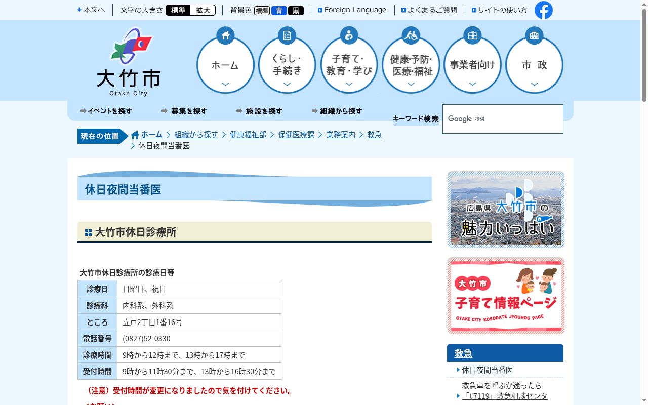Expand the 事業者向け menu chevron
This screenshot has height=405, width=648.
[x=472, y=84]
